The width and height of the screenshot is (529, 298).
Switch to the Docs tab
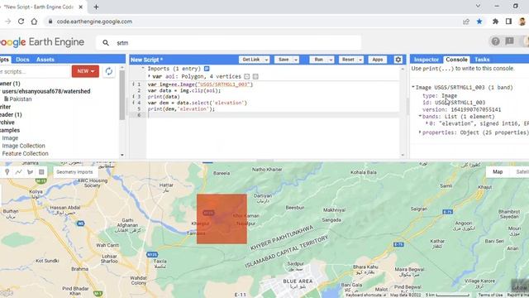click(x=22, y=60)
